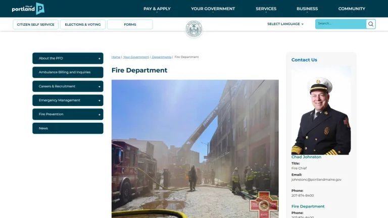The image size is (388, 218).
Task: Click the Elections & Voting button
Action: (x=83, y=24)
